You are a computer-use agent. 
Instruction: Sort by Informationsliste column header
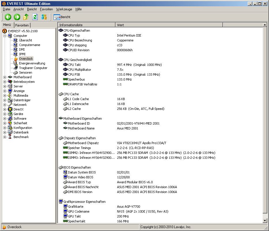[x=87, y=25]
